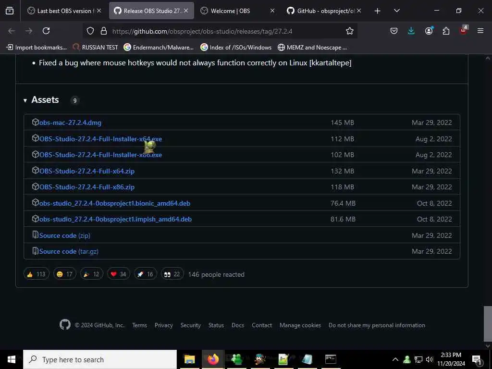Open the Status footer link
Screen dimensions: 492x369
tap(216, 325)
